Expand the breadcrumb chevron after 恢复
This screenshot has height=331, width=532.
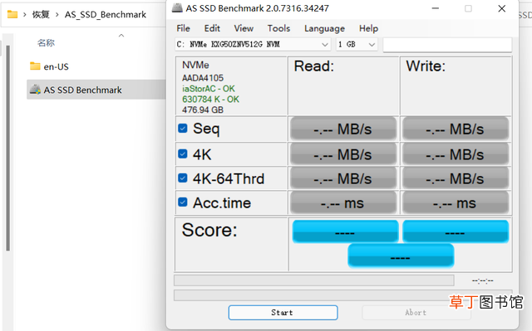click(x=57, y=15)
